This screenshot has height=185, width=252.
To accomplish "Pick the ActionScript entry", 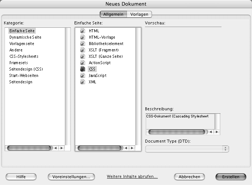I will click(x=100, y=63).
